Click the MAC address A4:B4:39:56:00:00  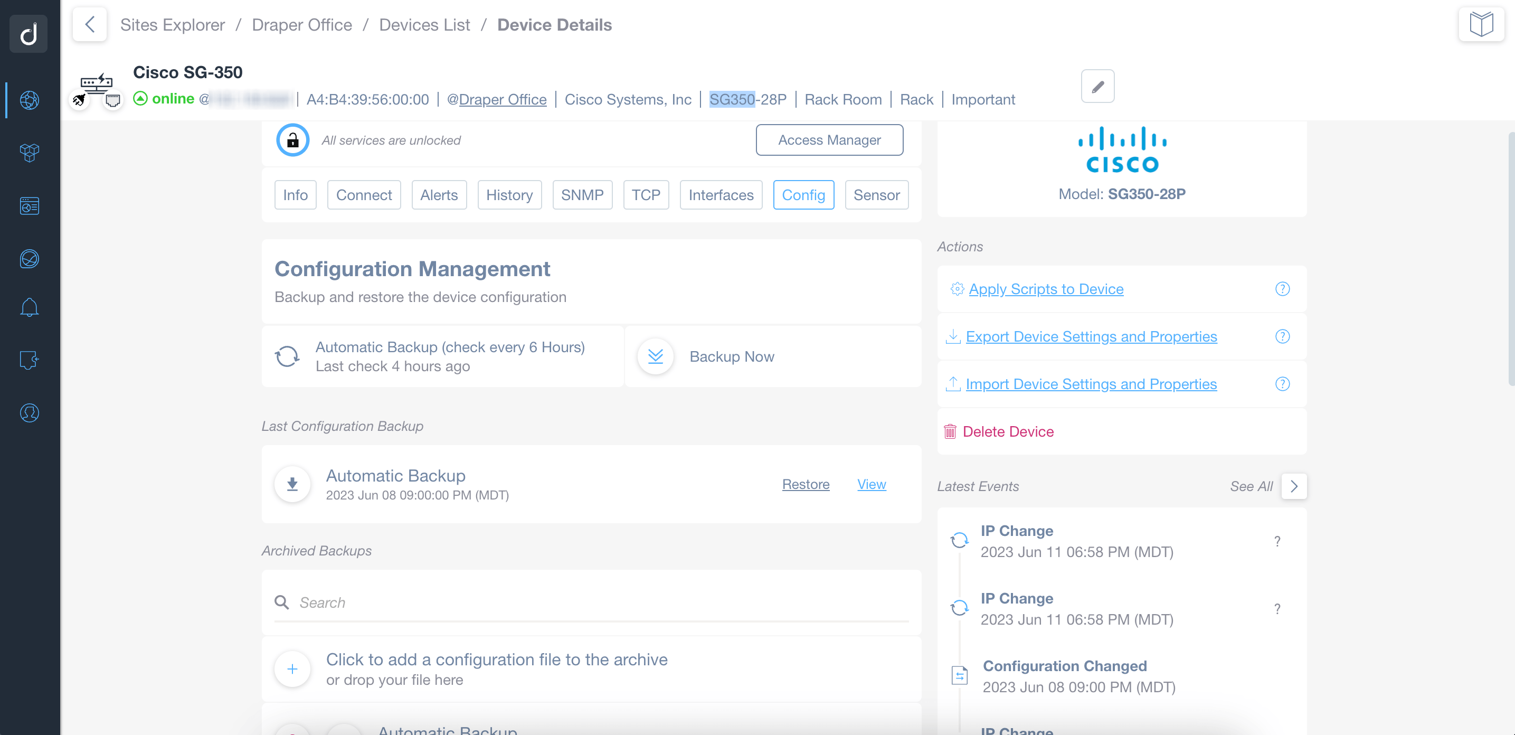tap(367, 99)
